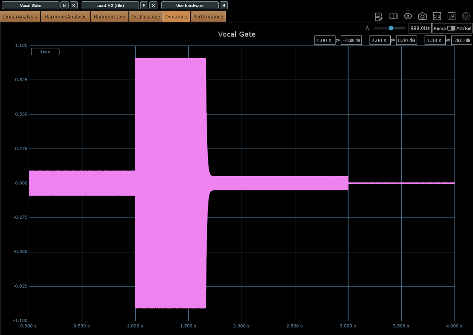Click the 1|2 channel compare icon
The width and height of the screenshot is (473, 335).
[437, 17]
